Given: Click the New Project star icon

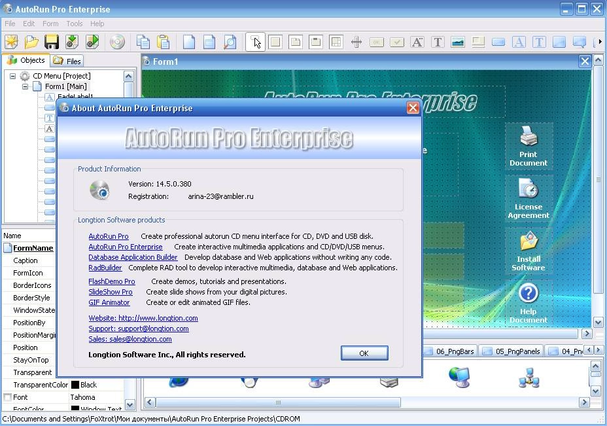Looking at the screenshot, I should pyautogui.click(x=11, y=42).
